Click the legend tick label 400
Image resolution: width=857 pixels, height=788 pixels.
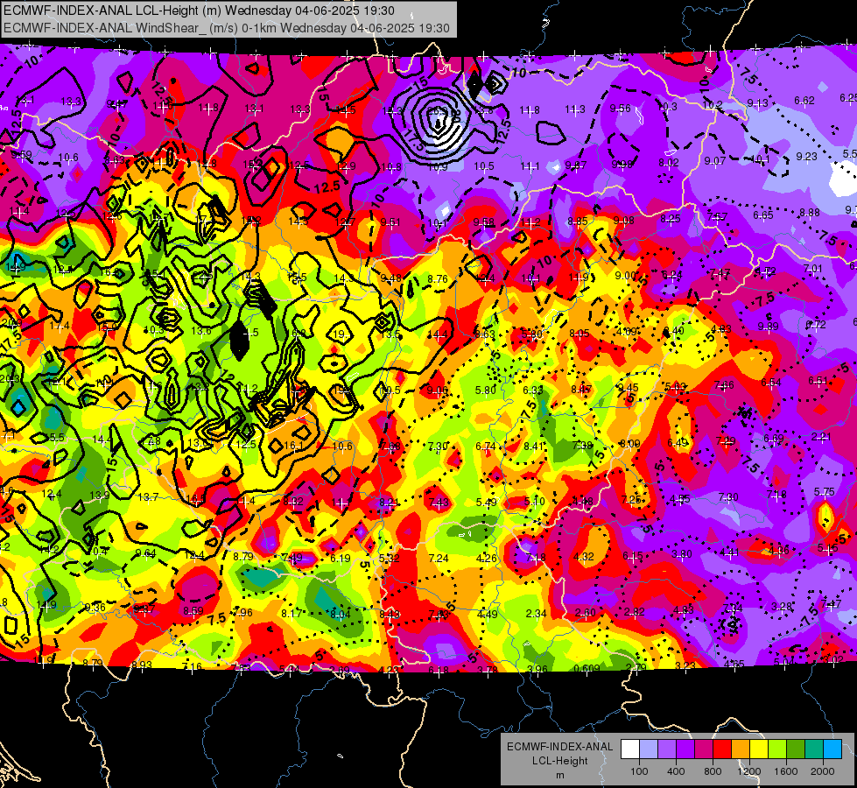click(676, 771)
